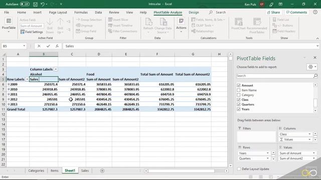Click the Refresh data icon
321x180 pixels.
tap(148, 25)
